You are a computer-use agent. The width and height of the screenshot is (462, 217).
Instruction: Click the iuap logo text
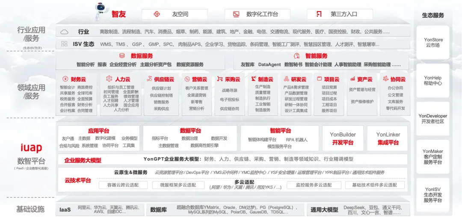point(31,148)
